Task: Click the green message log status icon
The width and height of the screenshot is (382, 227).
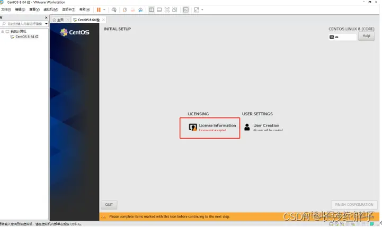Action: pos(372,224)
